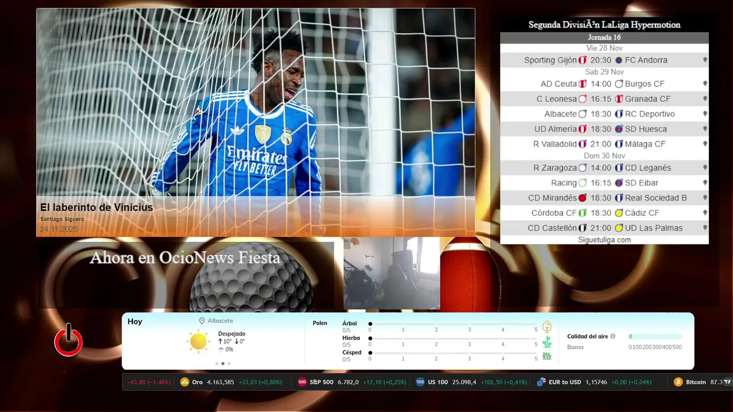Select the Hoy weather heading
Viewport: 733px width, 412px height.
tap(135, 322)
